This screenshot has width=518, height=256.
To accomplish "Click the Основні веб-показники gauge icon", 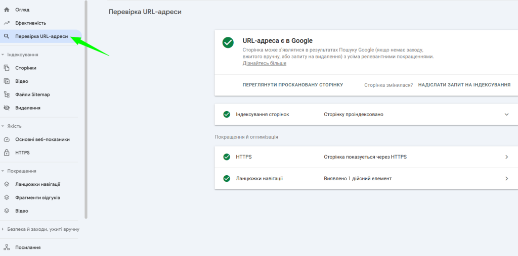I will [7, 139].
